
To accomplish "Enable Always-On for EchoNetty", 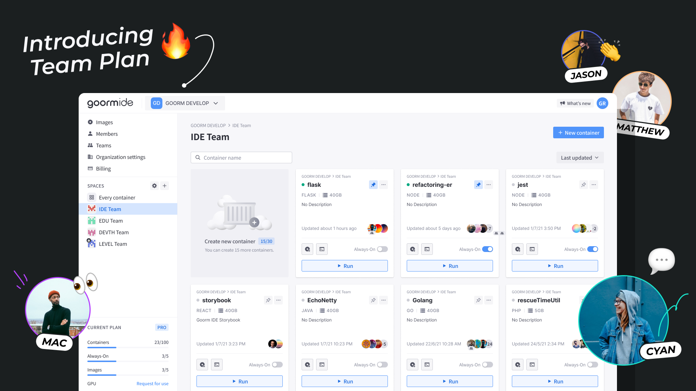I will coord(382,365).
